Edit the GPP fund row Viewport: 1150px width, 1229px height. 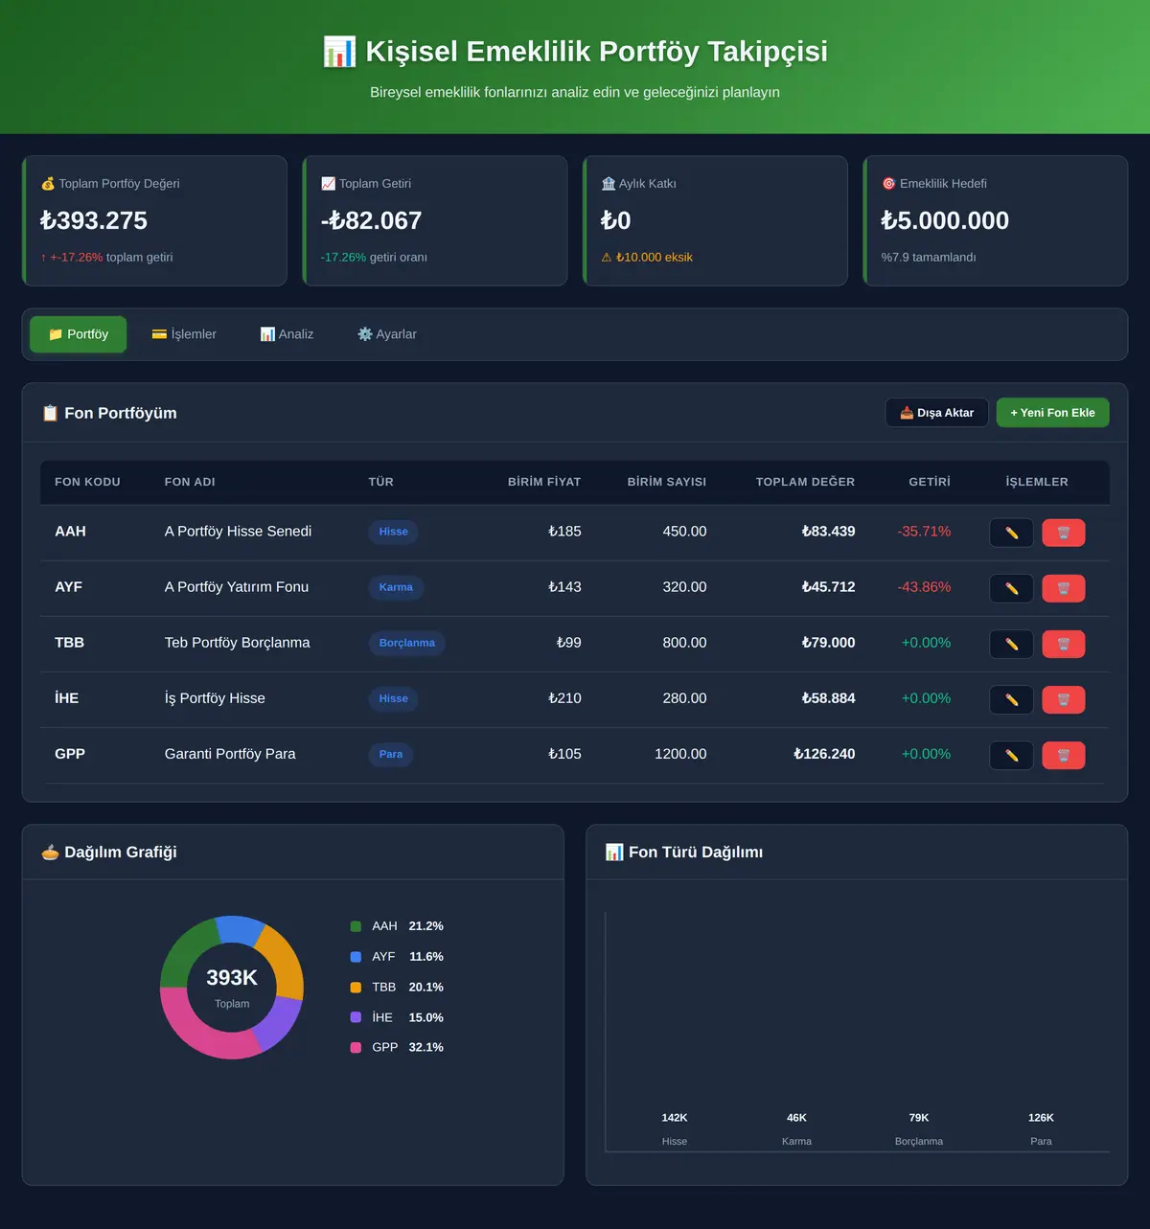[1011, 755]
